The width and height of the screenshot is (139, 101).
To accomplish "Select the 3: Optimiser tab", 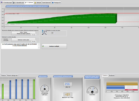I will (29, 3).
